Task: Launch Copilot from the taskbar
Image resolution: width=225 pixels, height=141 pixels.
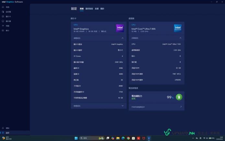Action: tap(113, 138)
